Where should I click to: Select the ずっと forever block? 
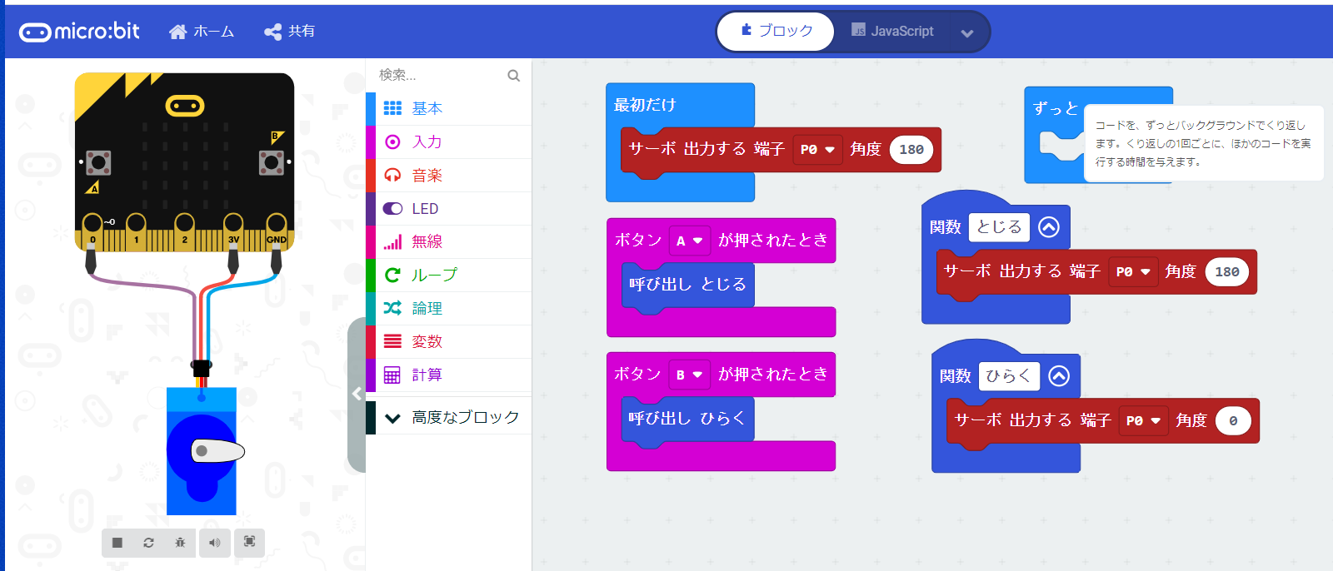[1054, 108]
